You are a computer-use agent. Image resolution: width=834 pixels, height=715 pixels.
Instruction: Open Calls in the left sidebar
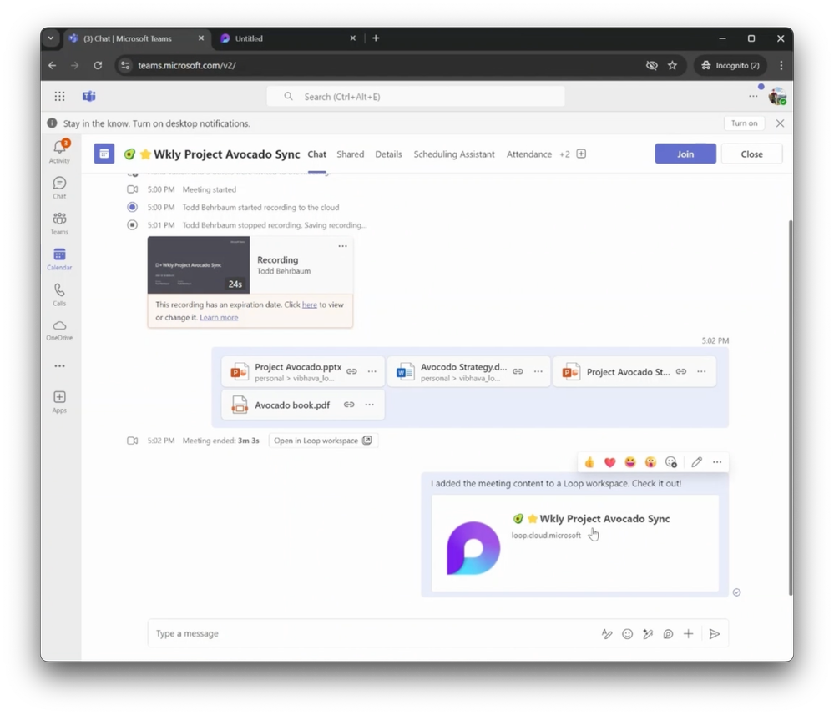click(59, 295)
